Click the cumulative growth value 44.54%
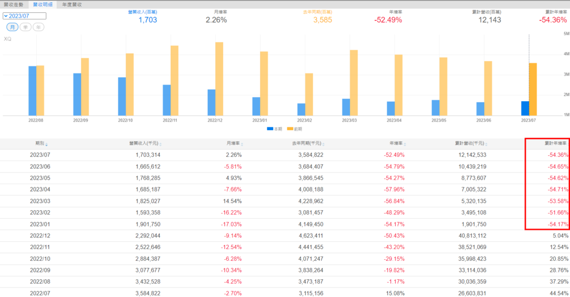Image resolution: width=570 pixels, height=297 pixels. coord(559,293)
